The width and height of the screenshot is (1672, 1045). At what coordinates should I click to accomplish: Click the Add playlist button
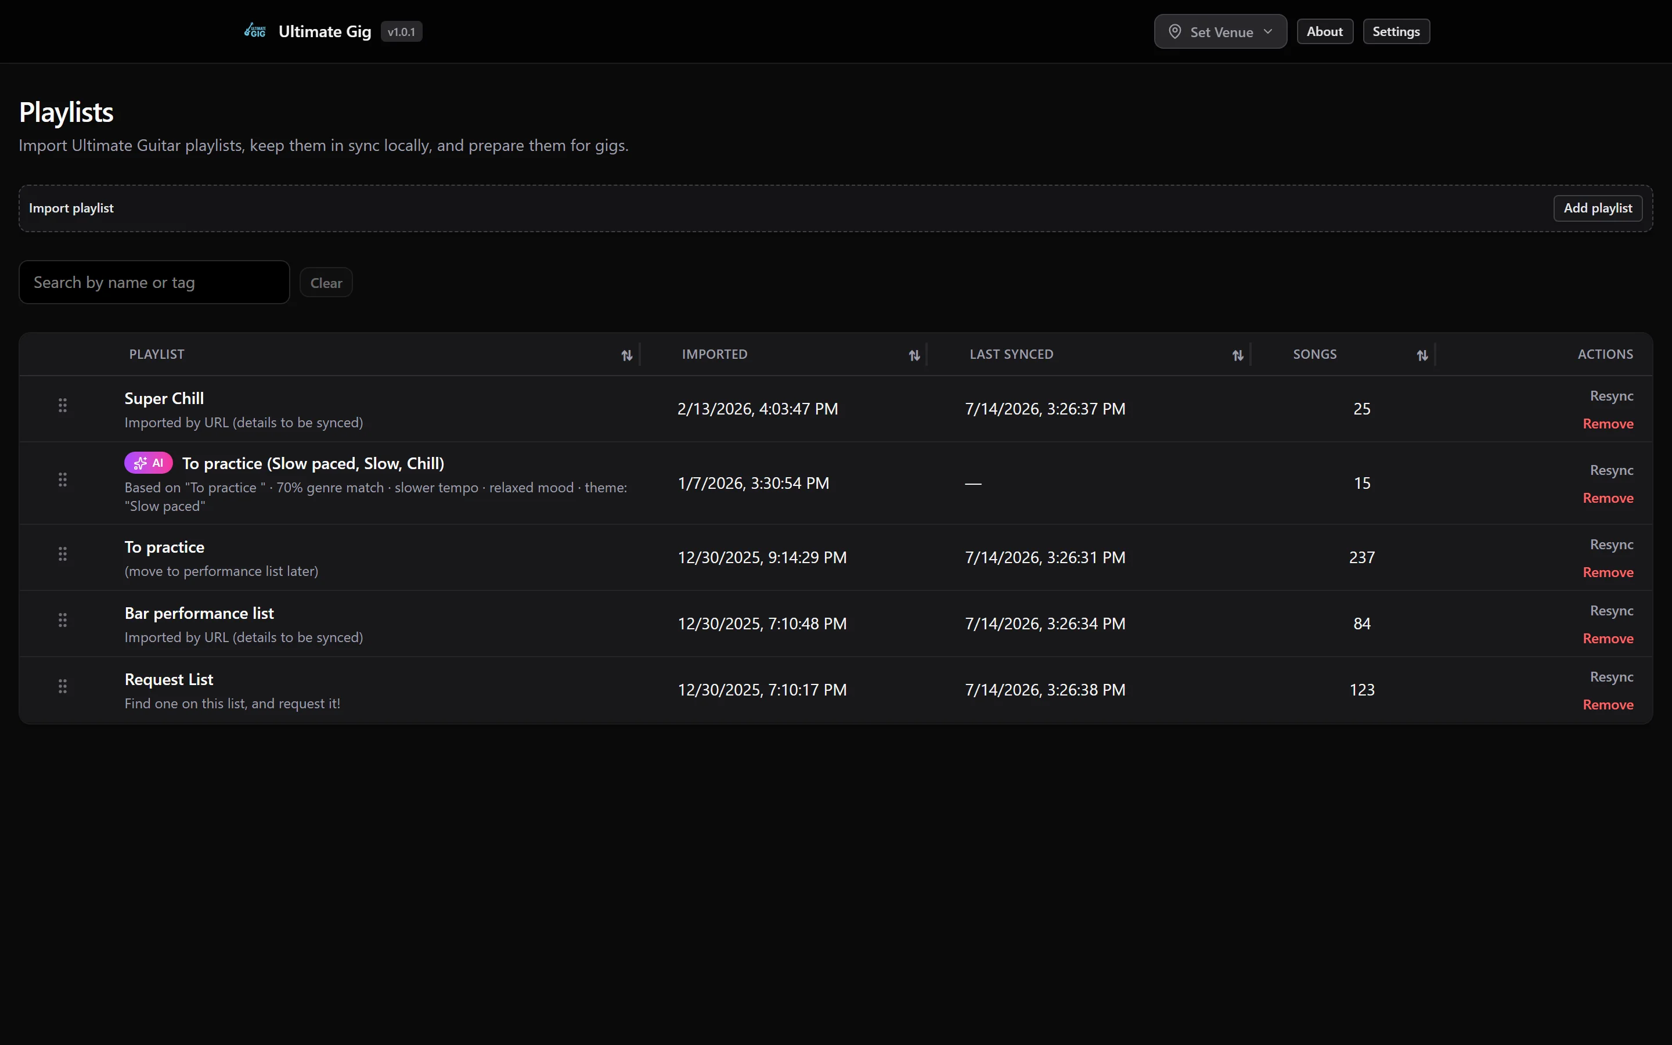(x=1597, y=208)
